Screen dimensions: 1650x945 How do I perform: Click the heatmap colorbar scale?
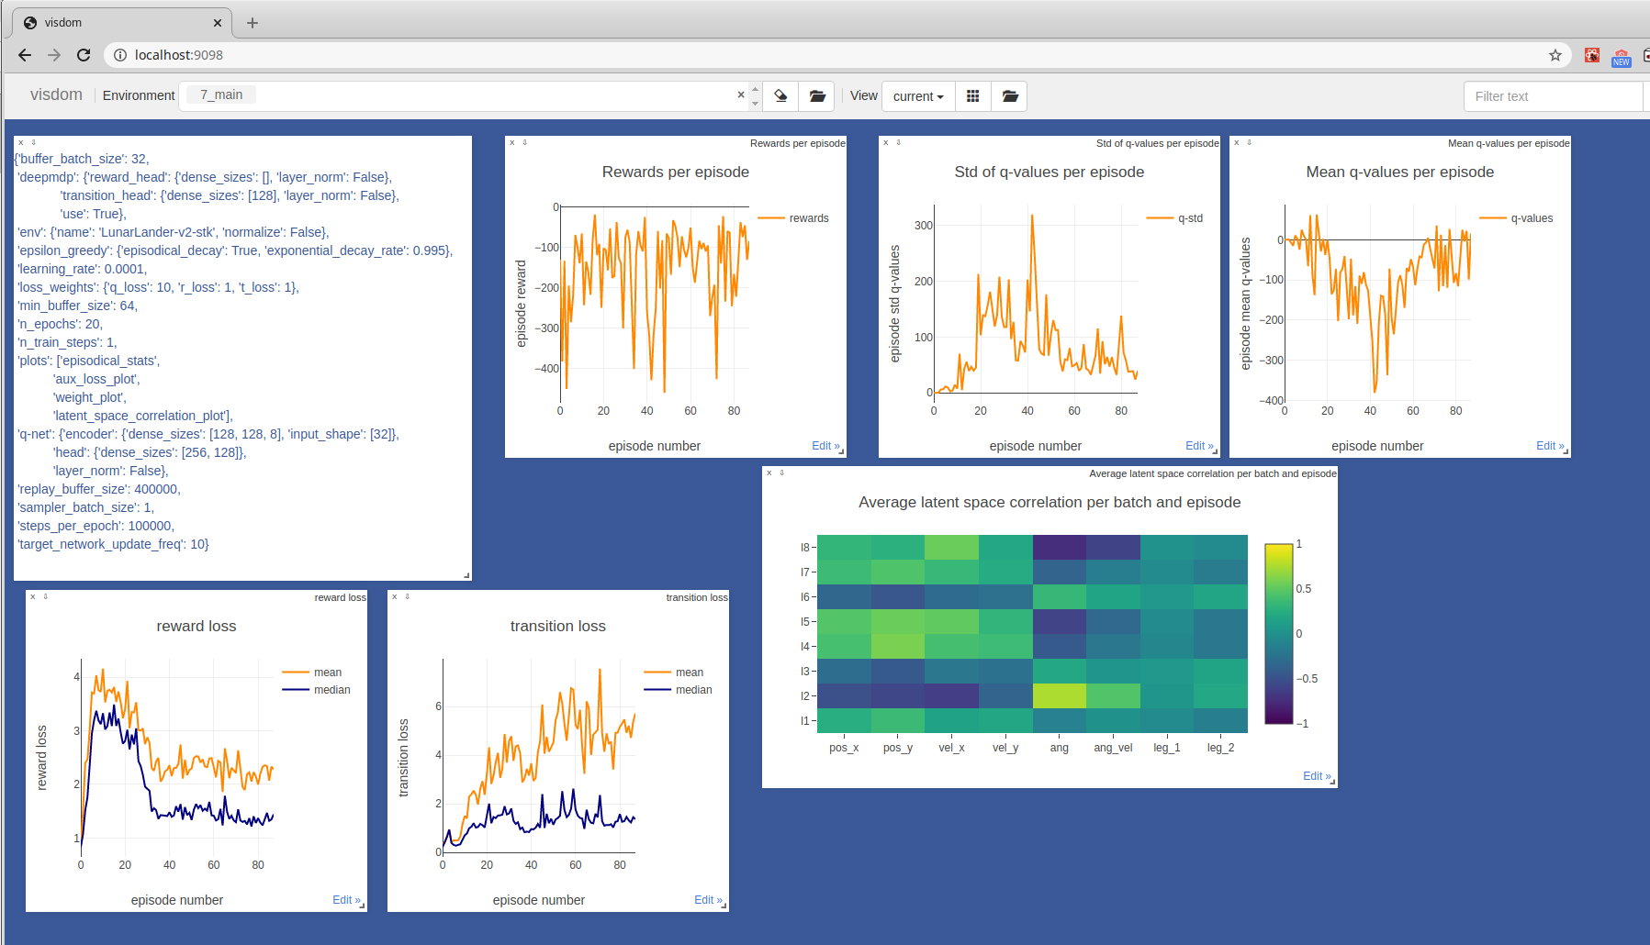coord(1278,633)
